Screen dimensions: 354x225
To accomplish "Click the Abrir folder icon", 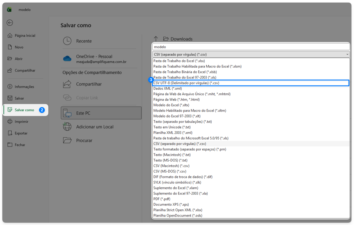I will [10, 59].
